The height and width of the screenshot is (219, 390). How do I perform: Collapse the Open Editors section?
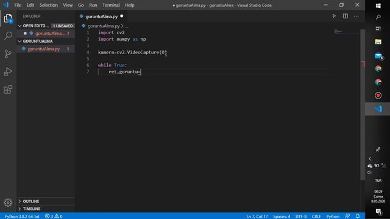19,26
